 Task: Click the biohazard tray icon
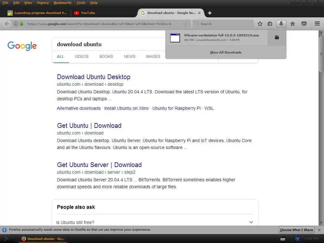(x=297, y=239)
